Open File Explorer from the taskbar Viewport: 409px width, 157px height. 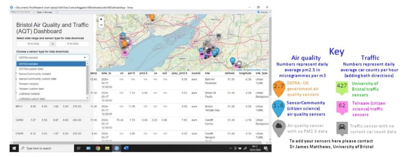pos(107,148)
